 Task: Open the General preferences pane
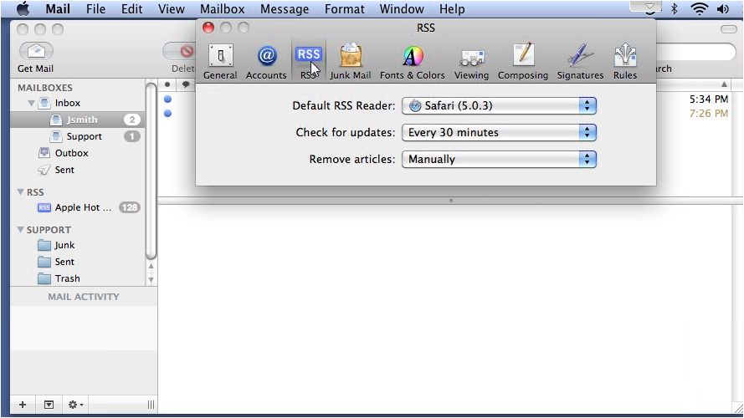220,62
